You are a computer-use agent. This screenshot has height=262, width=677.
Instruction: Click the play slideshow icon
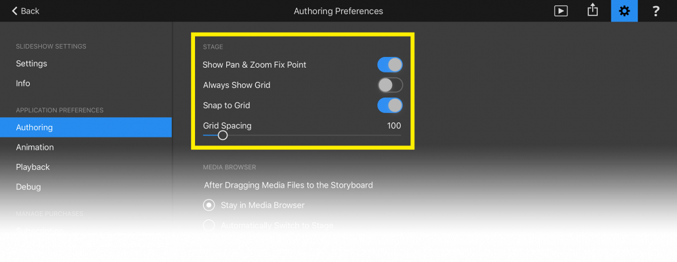[x=561, y=11]
